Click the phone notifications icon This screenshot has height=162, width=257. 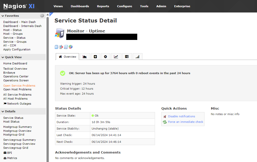pos(61,47)
